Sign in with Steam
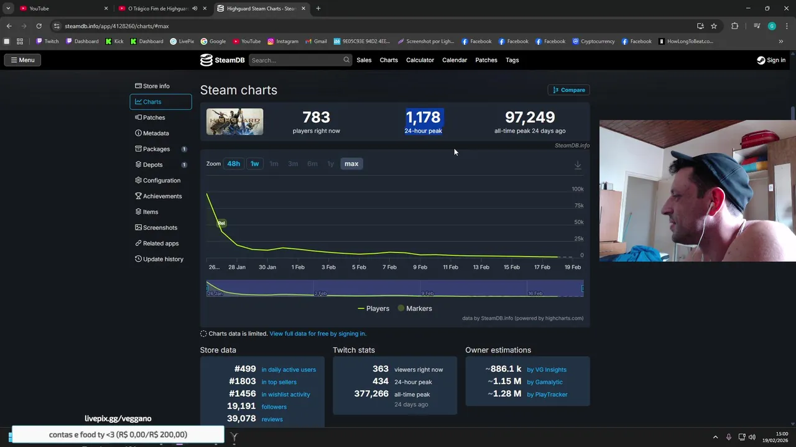 pos(771,60)
